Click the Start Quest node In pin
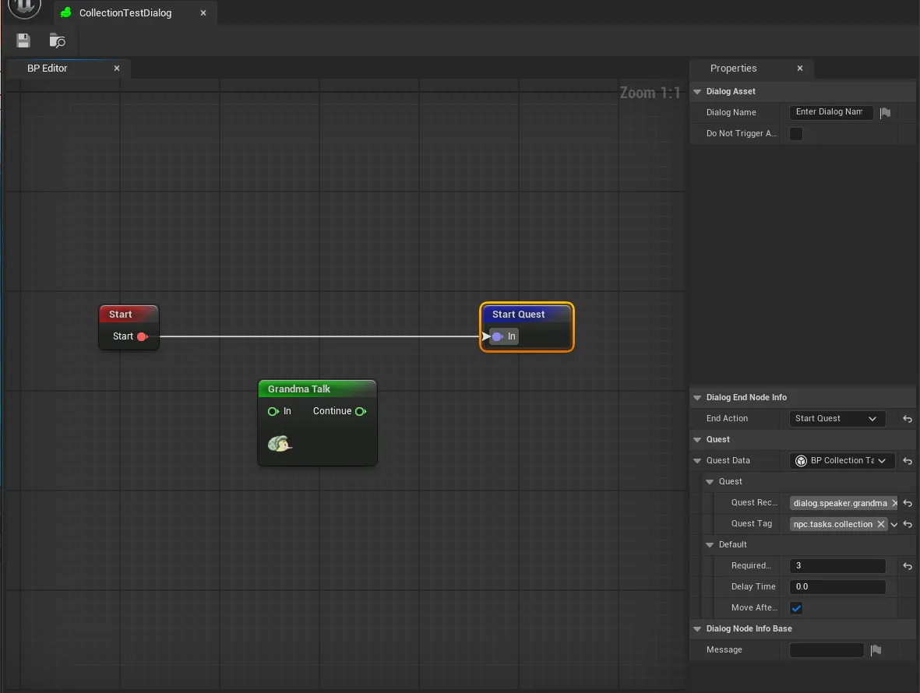The image size is (920, 693). 497,336
